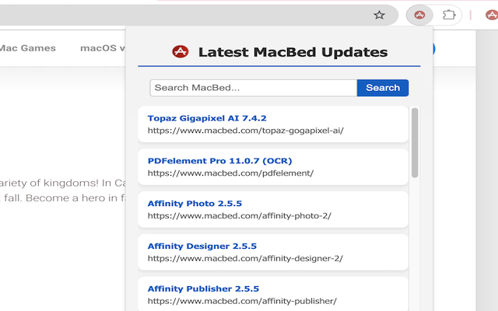Click the popup list scrollbar thumb

click(x=415, y=142)
